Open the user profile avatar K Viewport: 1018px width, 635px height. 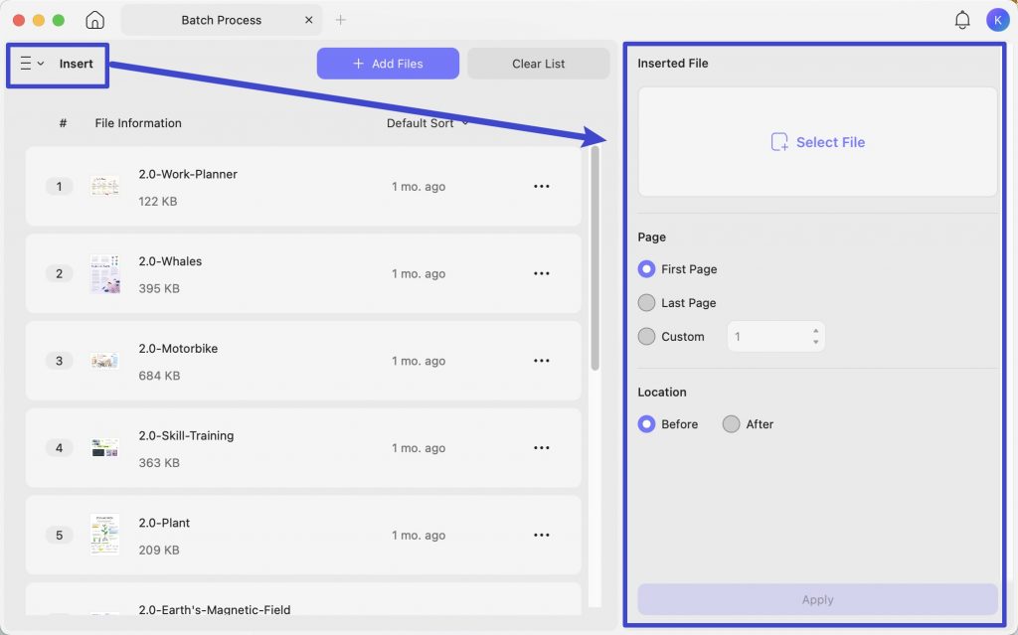point(997,20)
